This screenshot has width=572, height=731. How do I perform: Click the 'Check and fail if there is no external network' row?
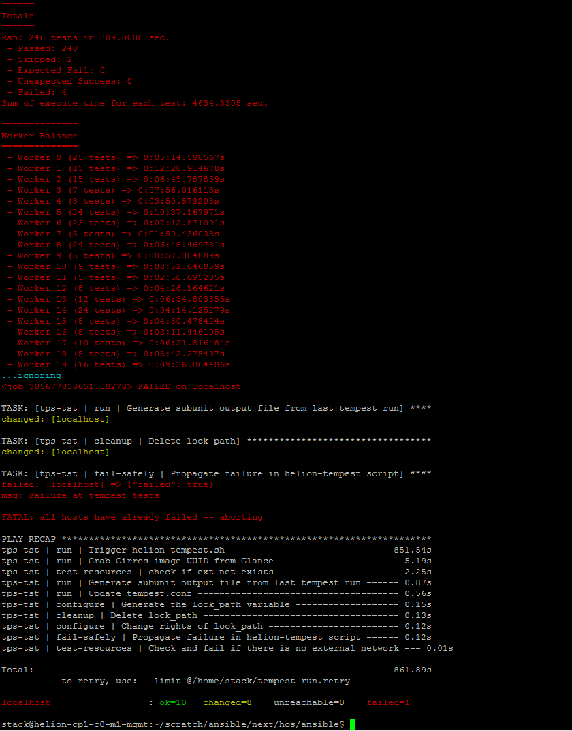click(227, 649)
